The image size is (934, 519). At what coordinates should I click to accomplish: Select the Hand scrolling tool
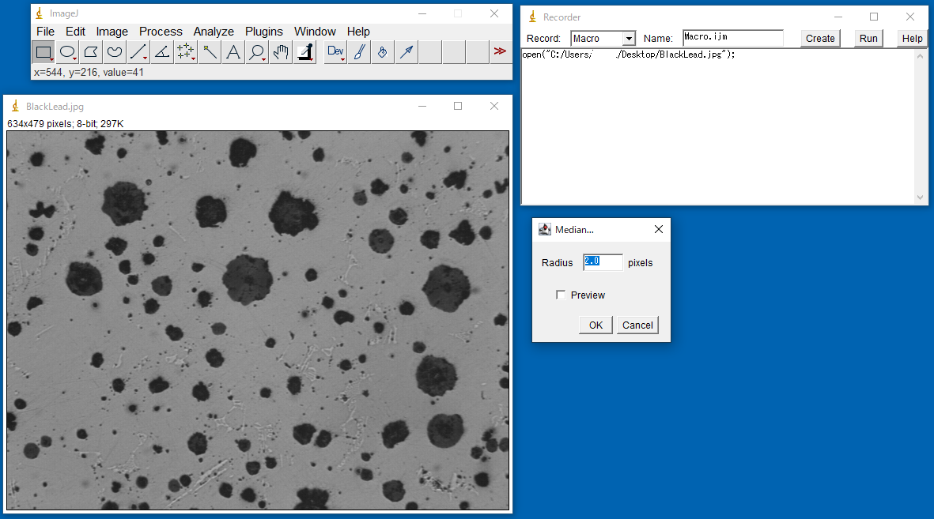click(281, 52)
